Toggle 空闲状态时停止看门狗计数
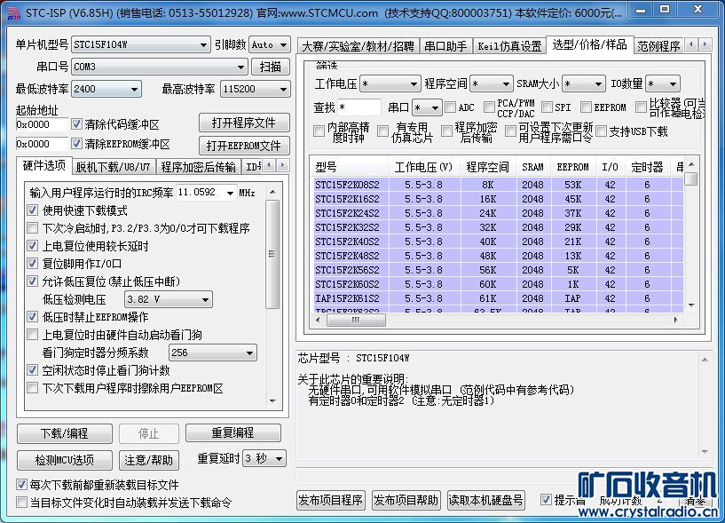 [32, 370]
